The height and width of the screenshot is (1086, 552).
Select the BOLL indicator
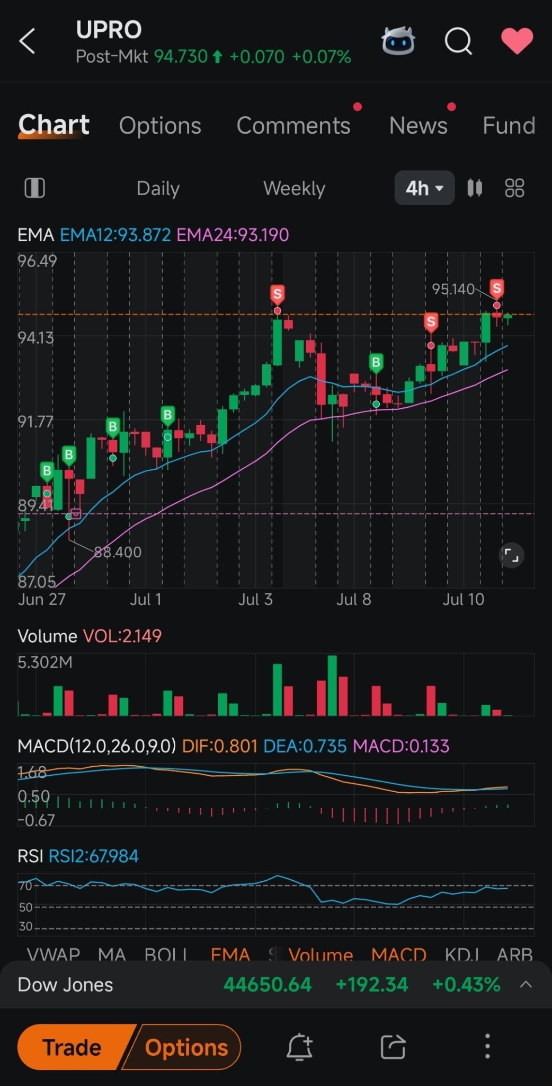166,954
